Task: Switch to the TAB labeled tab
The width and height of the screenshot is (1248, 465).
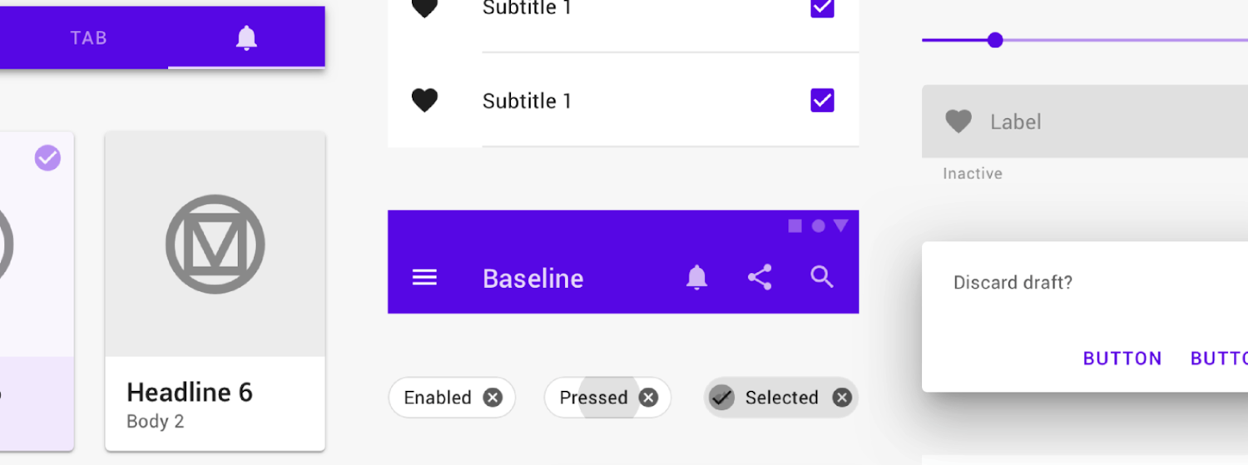Action: point(88,38)
